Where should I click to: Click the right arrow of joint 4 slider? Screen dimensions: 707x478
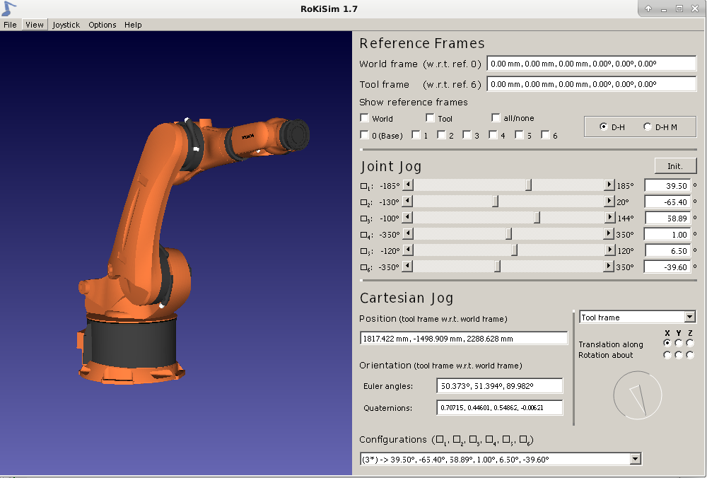point(609,233)
